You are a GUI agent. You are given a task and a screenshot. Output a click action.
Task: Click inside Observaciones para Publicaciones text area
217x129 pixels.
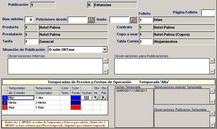click(x=162, y=66)
